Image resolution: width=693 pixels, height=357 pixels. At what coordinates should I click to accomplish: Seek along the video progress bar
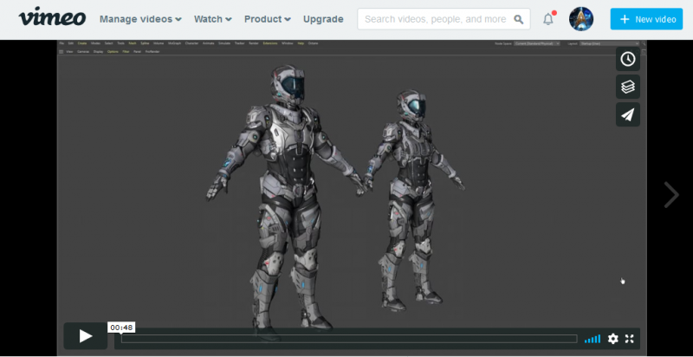[x=349, y=339]
